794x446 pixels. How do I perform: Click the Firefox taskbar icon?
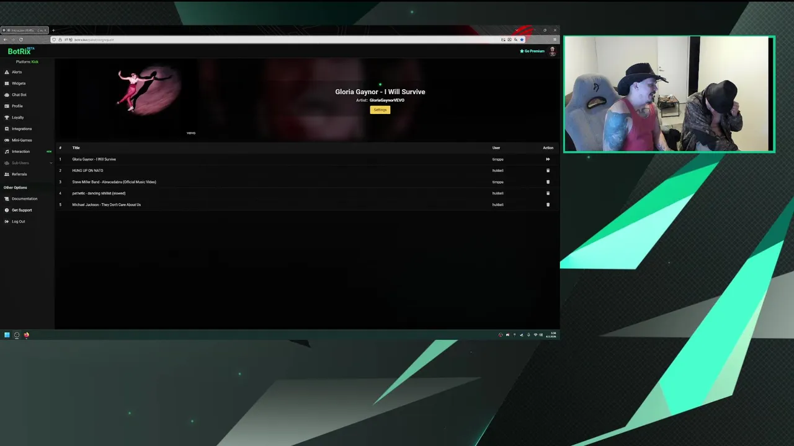(27, 335)
